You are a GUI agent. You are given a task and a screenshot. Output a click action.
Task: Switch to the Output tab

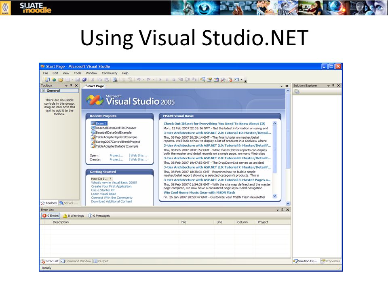(101, 261)
